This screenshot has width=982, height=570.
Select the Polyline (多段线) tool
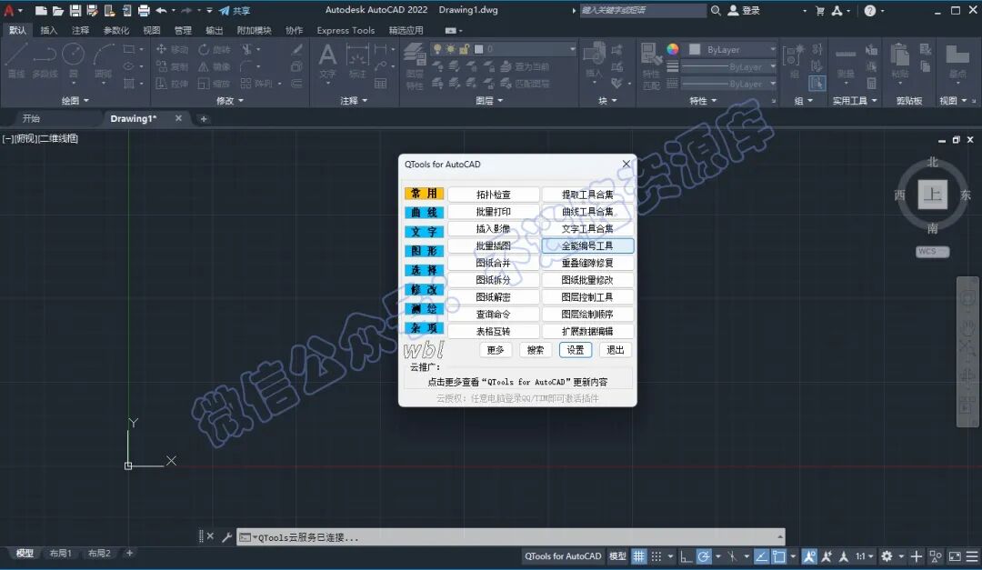click(x=45, y=62)
